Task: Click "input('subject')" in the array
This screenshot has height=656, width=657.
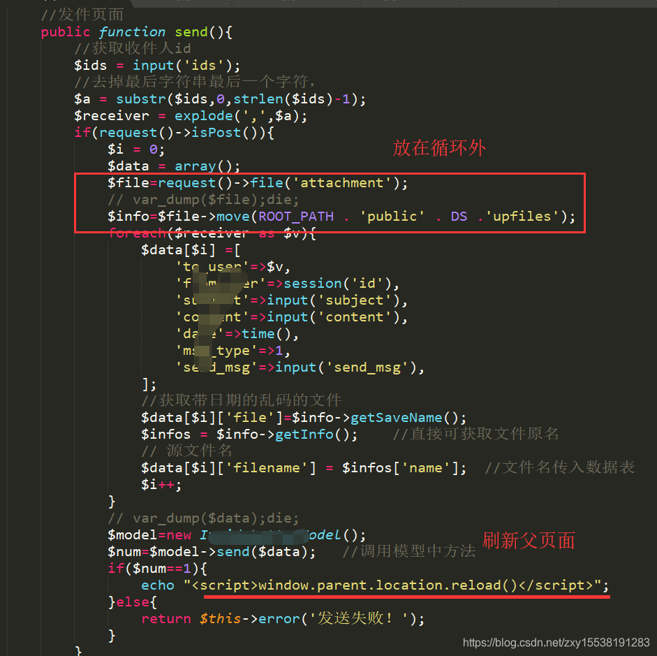Action: coord(334,300)
